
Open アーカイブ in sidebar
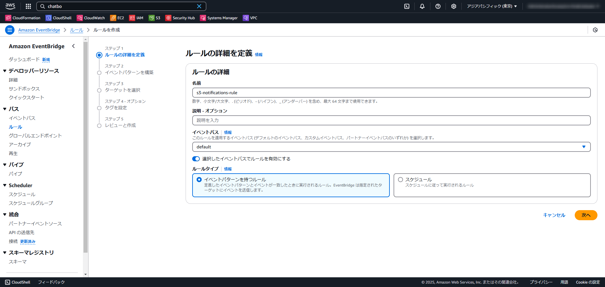(20, 145)
